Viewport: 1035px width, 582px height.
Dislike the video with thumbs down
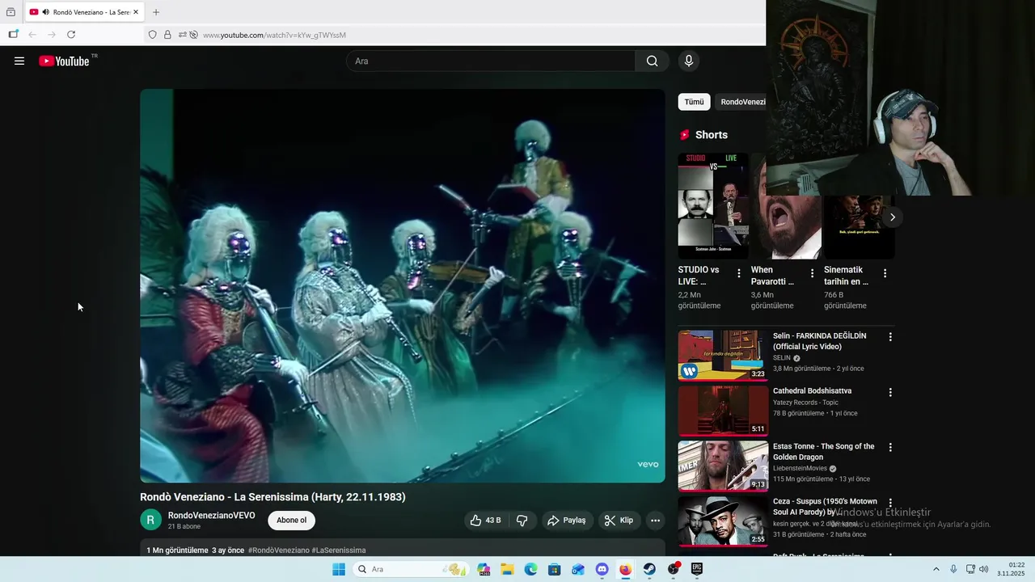[522, 521]
